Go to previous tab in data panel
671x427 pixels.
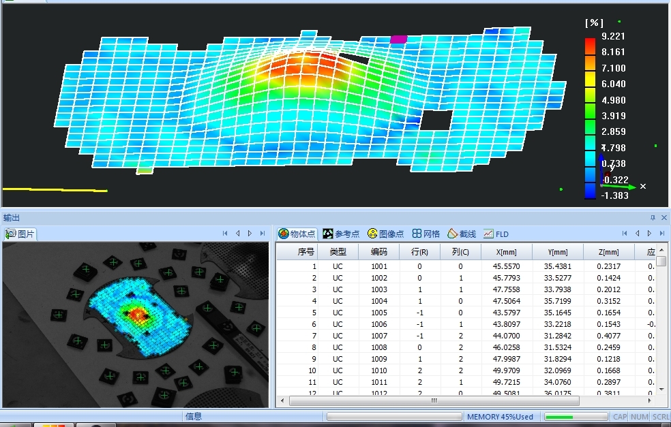coord(637,234)
